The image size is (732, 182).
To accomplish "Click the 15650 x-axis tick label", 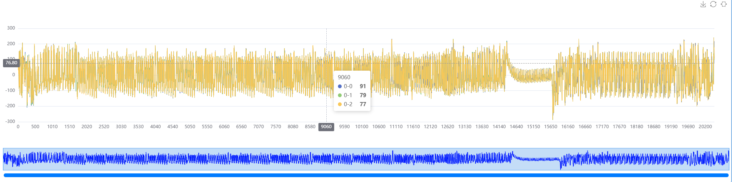I will click(x=550, y=127).
